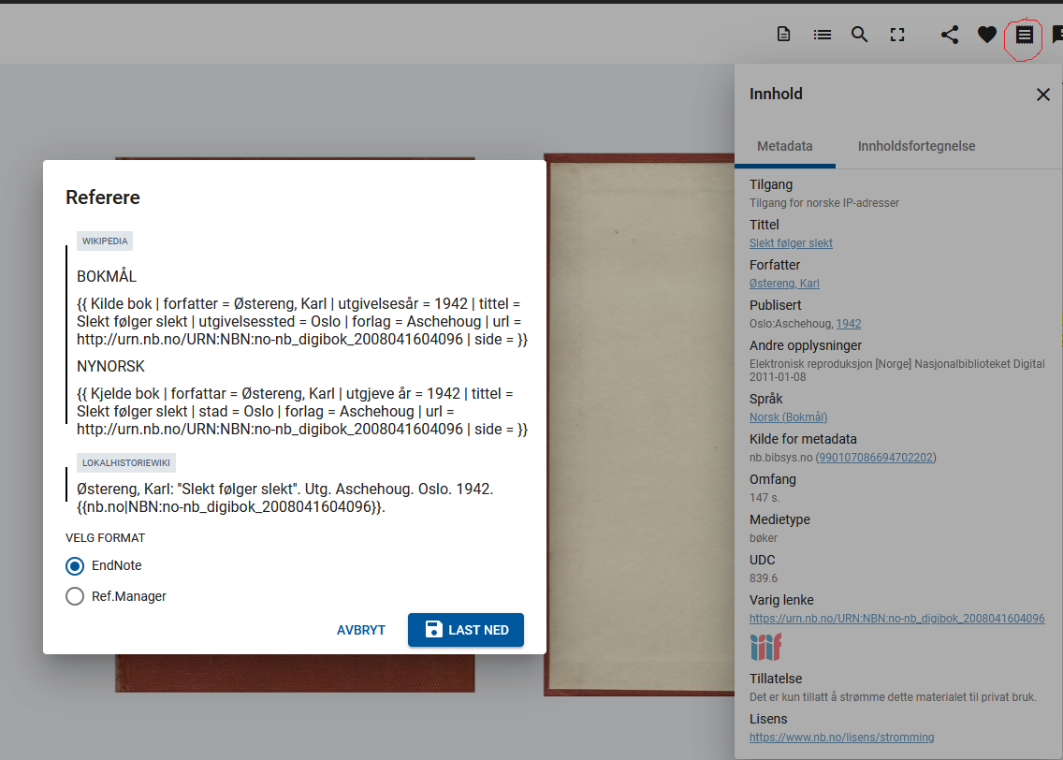Close the Innhold panel

(1043, 95)
